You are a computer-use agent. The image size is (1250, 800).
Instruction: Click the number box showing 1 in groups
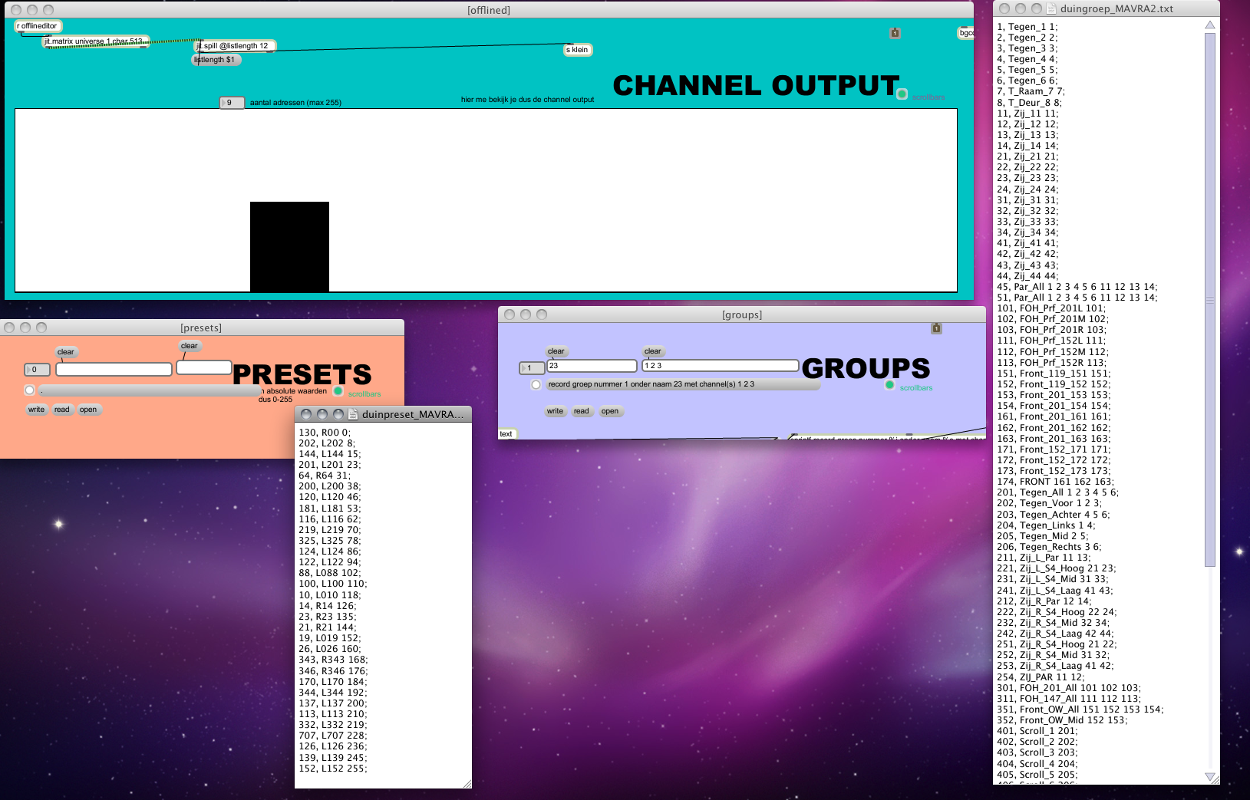532,368
